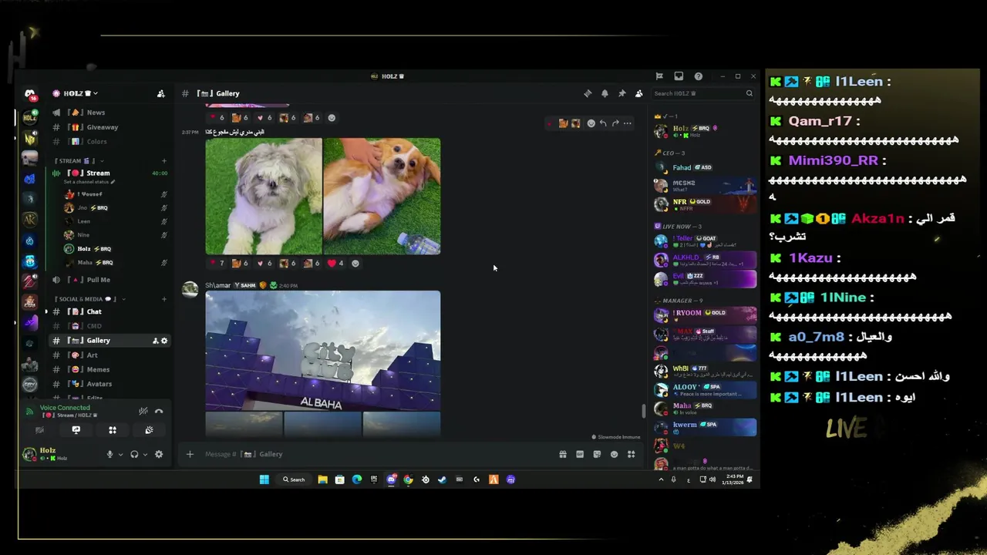Click Set a channel status link
Viewport: 987px width, 555px height.
[x=89, y=182]
